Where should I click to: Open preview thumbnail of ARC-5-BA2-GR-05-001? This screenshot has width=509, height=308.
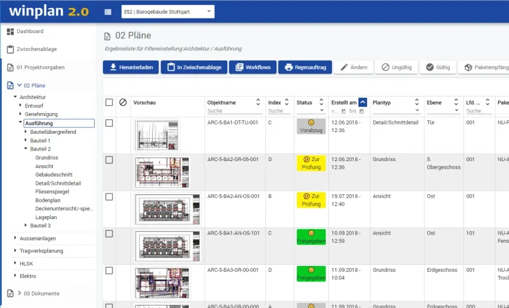162,172
